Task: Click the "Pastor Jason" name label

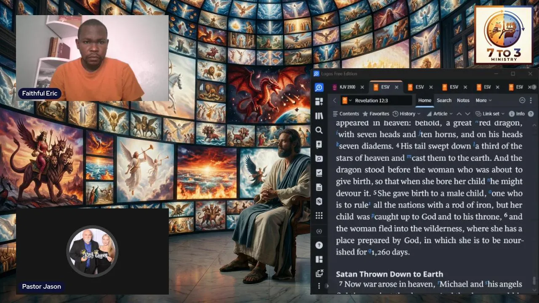Action: coord(41,287)
